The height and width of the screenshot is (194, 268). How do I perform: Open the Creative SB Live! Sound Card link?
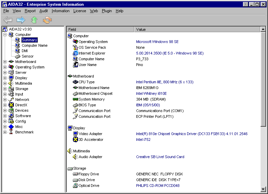160,157
